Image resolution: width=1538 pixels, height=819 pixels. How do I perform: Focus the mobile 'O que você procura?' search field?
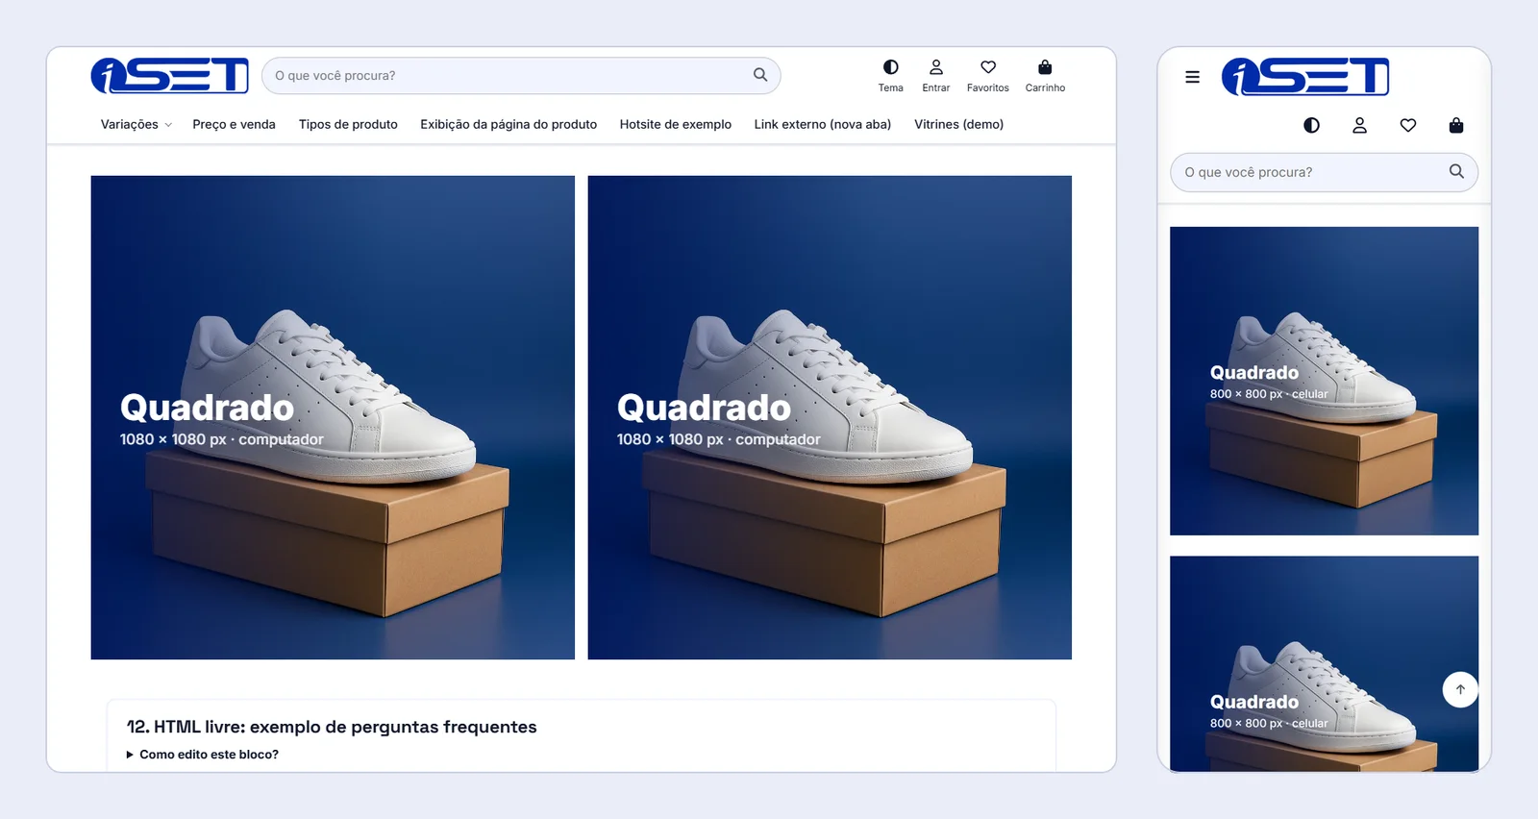click(x=1324, y=172)
